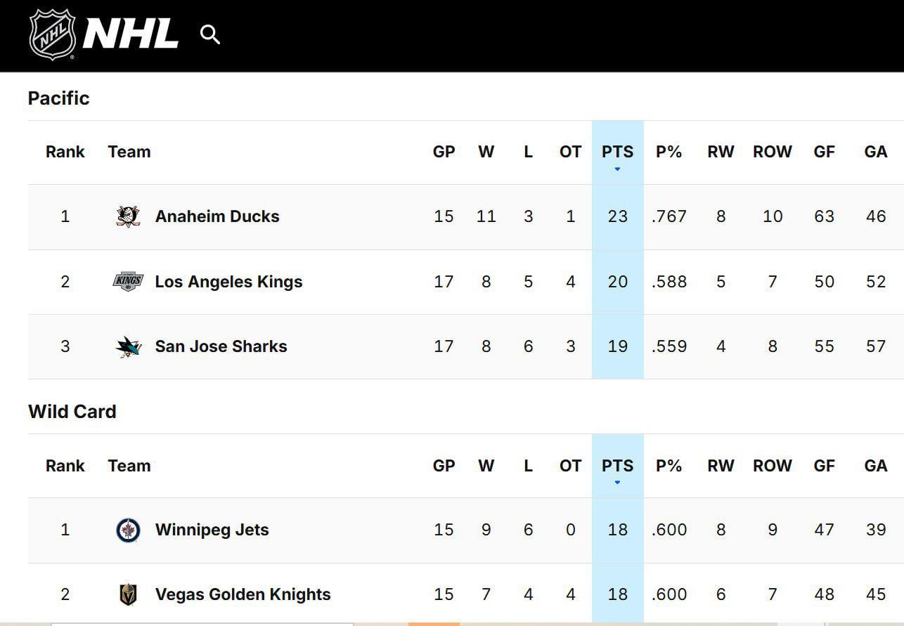The image size is (904, 626).
Task: Open Los Angeles Kings team link
Action: (228, 282)
